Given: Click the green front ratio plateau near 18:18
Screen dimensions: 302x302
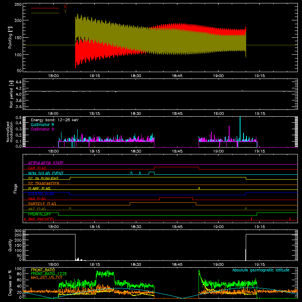Looking at the screenshot, I should [x=105, y=273].
